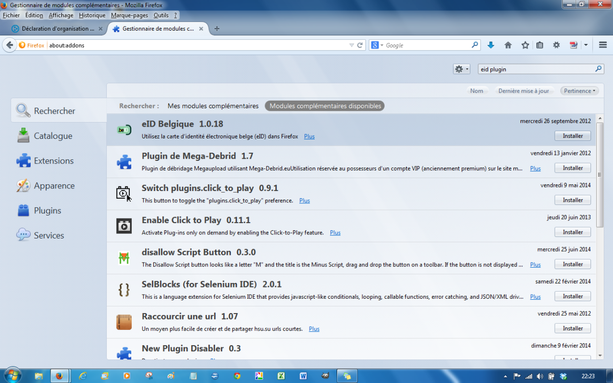
Task: Open the Windows Start menu orb
Action: point(12,375)
